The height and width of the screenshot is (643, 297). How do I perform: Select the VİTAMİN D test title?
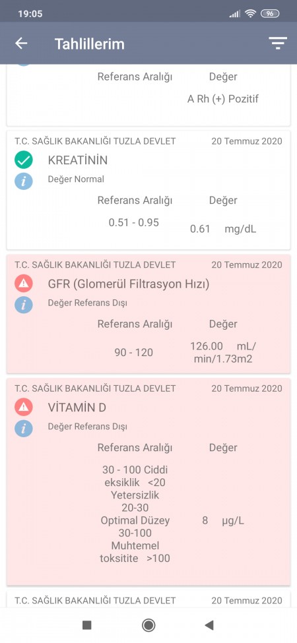point(77,408)
